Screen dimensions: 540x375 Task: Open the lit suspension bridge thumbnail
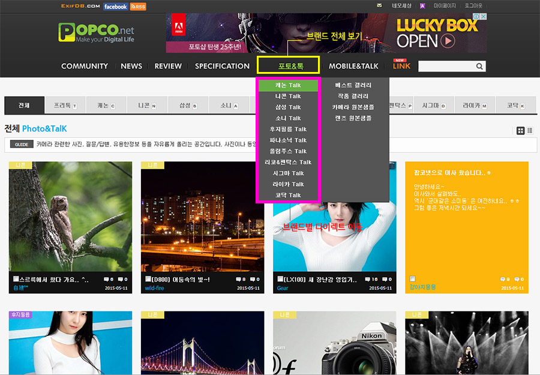(203, 343)
